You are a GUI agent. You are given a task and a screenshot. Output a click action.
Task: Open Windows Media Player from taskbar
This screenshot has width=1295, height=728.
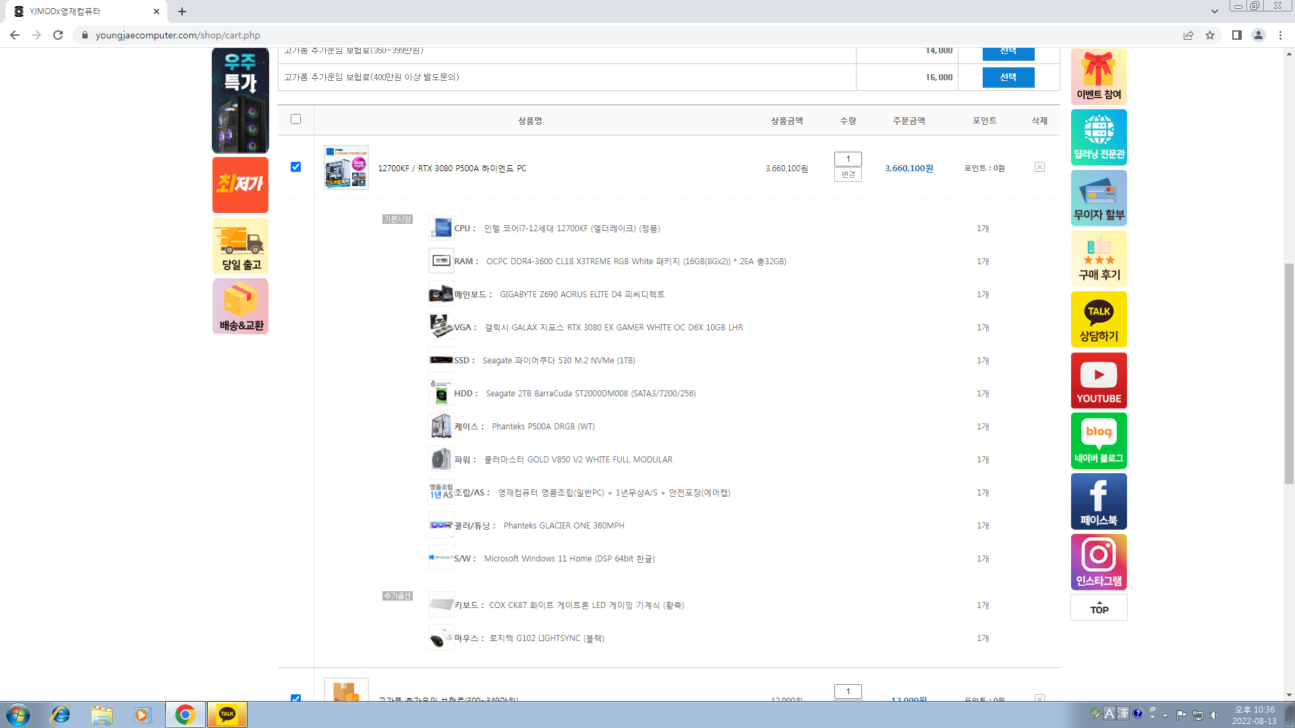142,715
